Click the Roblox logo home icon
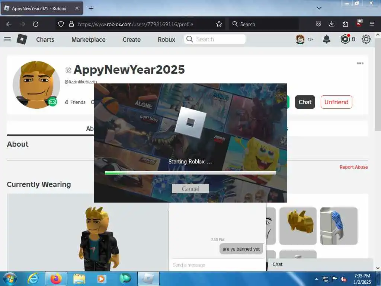Viewport: 381px width, 286px height. point(22,39)
